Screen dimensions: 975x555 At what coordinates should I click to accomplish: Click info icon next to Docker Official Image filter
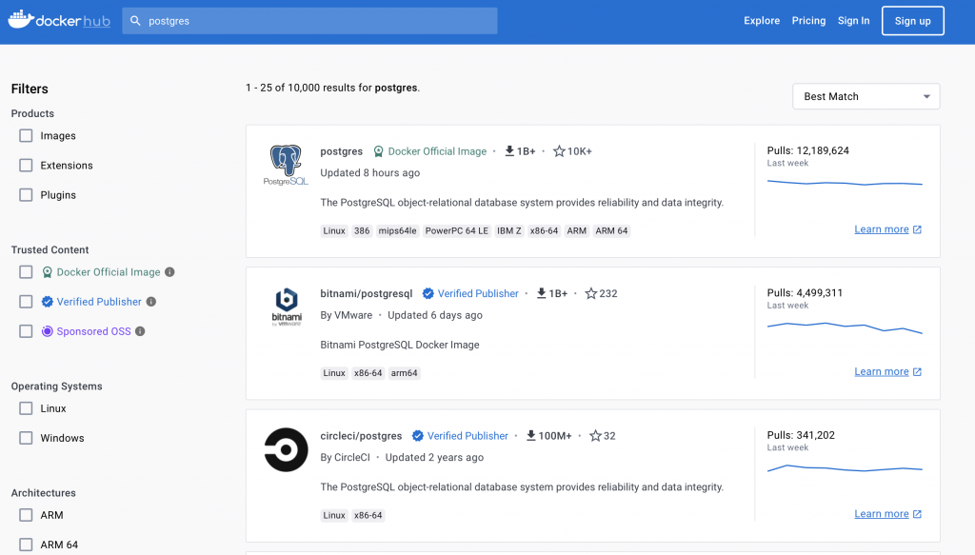tap(169, 272)
